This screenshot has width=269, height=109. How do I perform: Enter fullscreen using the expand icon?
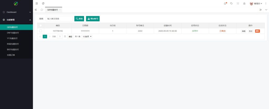pos(238,3)
